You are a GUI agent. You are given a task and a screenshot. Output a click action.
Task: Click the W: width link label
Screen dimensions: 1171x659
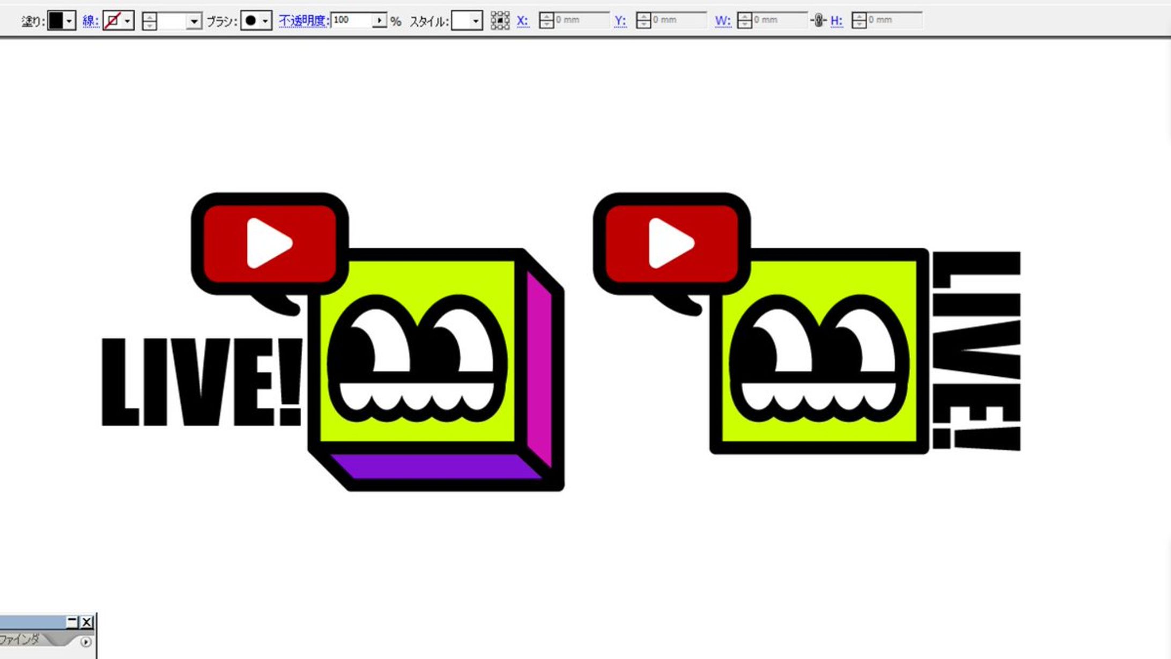click(722, 20)
